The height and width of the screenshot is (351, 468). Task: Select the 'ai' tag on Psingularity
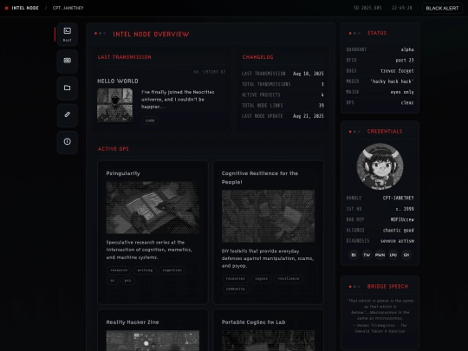112,281
